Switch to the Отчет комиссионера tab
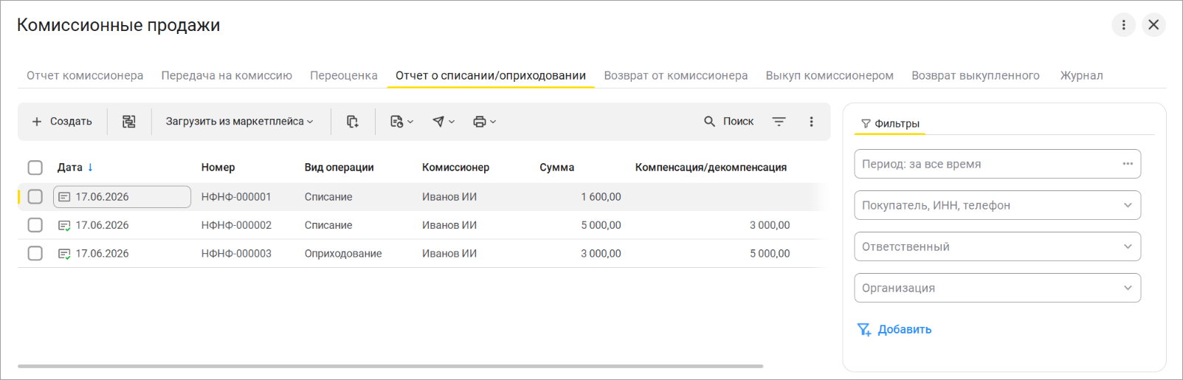The image size is (1183, 380). 85,75
